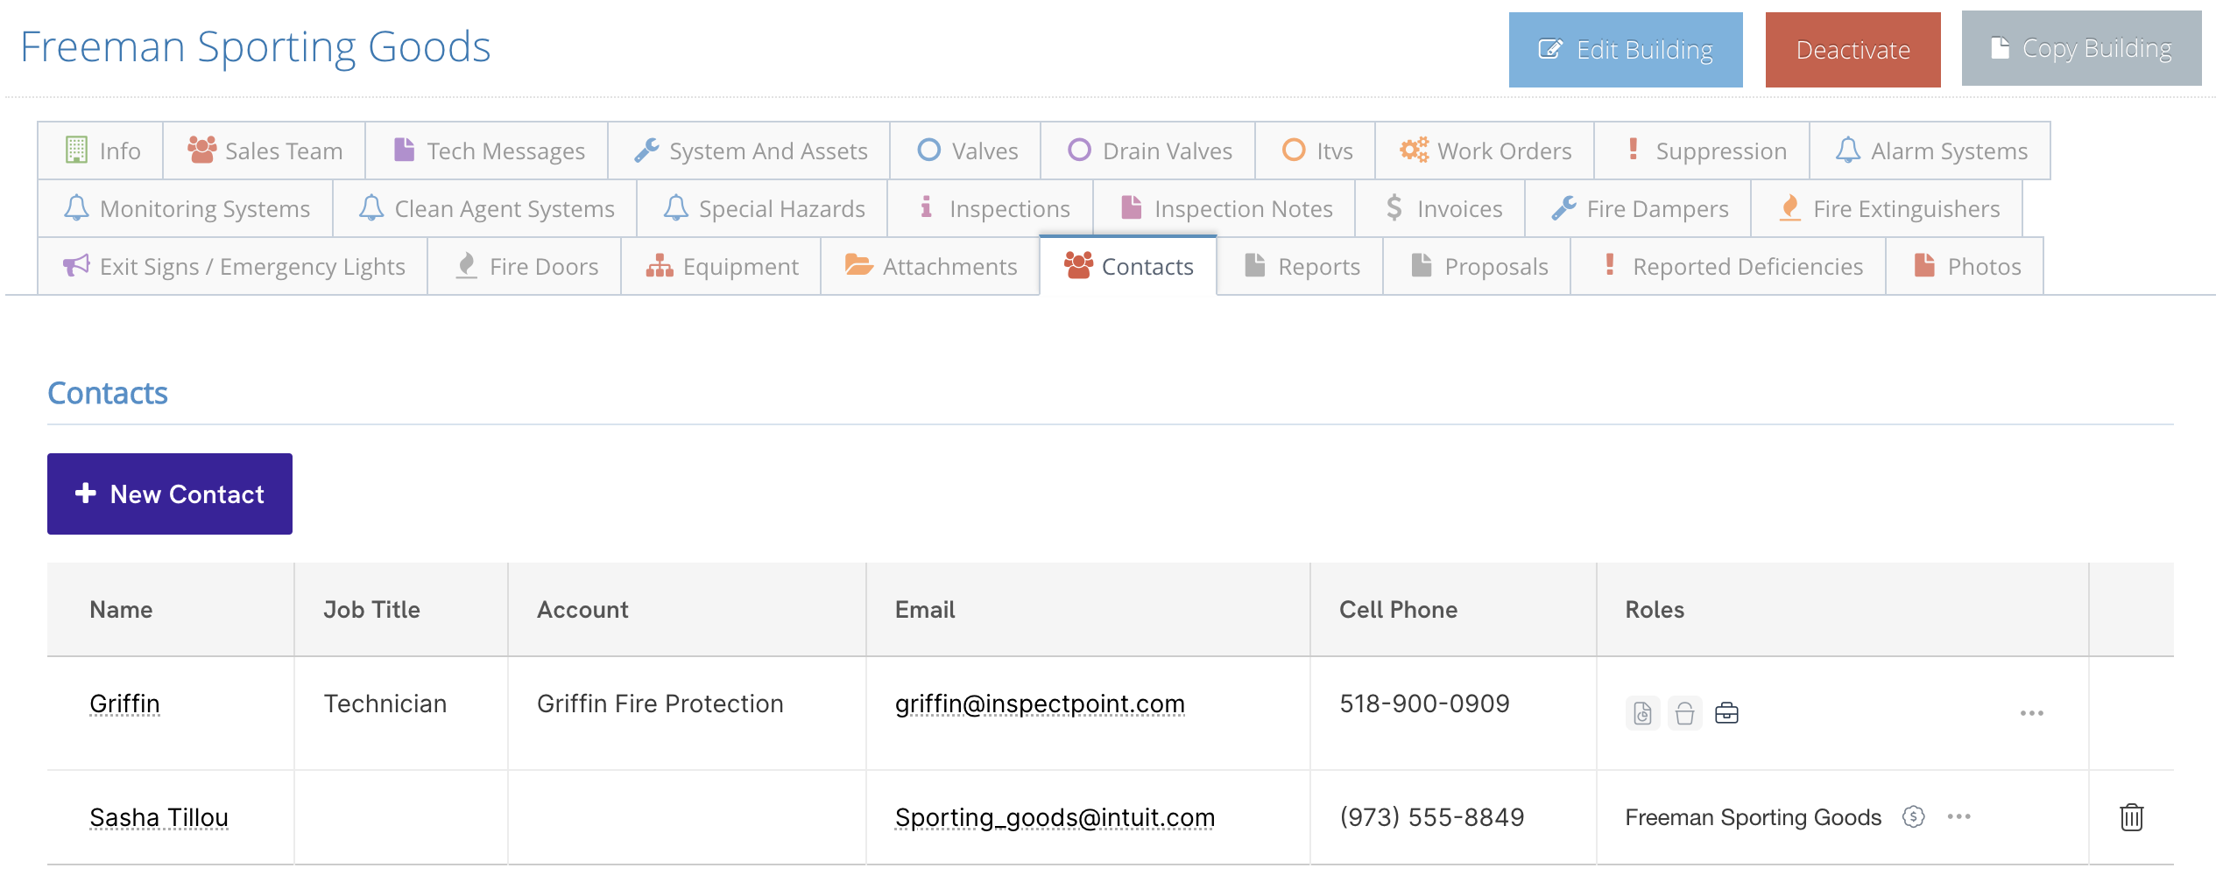The image size is (2223, 875).
Task: Open Tech Messages tab
Action: tap(487, 150)
